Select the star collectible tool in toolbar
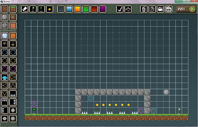 click(50, 9)
